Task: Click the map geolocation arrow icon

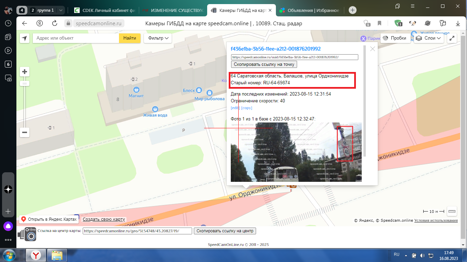Action: tap(25, 38)
